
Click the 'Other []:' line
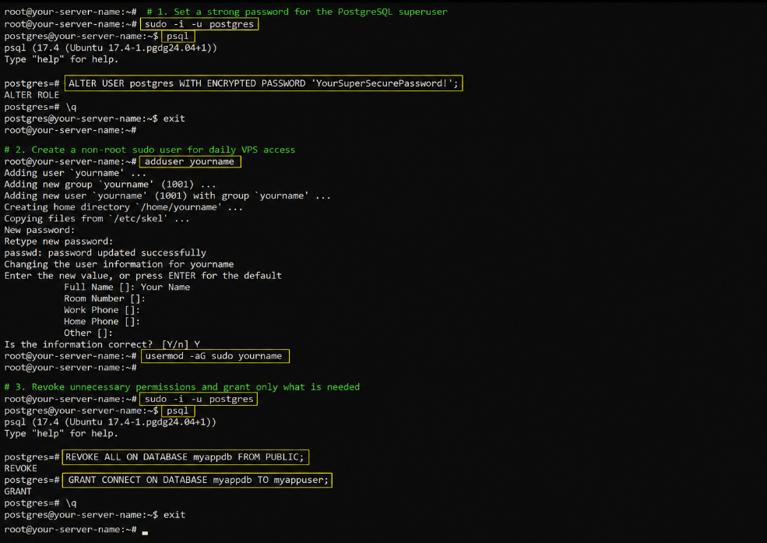[x=88, y=333]
